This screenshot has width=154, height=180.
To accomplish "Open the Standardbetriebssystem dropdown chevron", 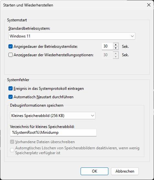I will pyautogui.click(x=132, y=36).
